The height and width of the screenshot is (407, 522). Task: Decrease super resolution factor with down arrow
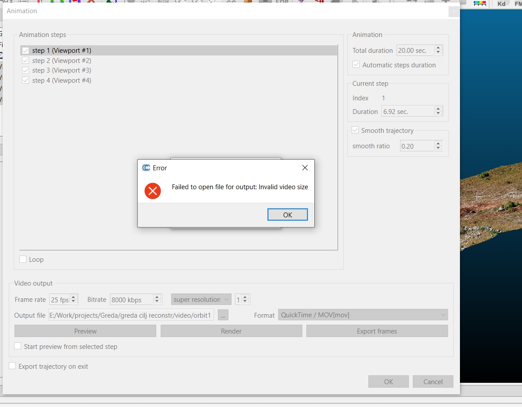click(245, 302)
